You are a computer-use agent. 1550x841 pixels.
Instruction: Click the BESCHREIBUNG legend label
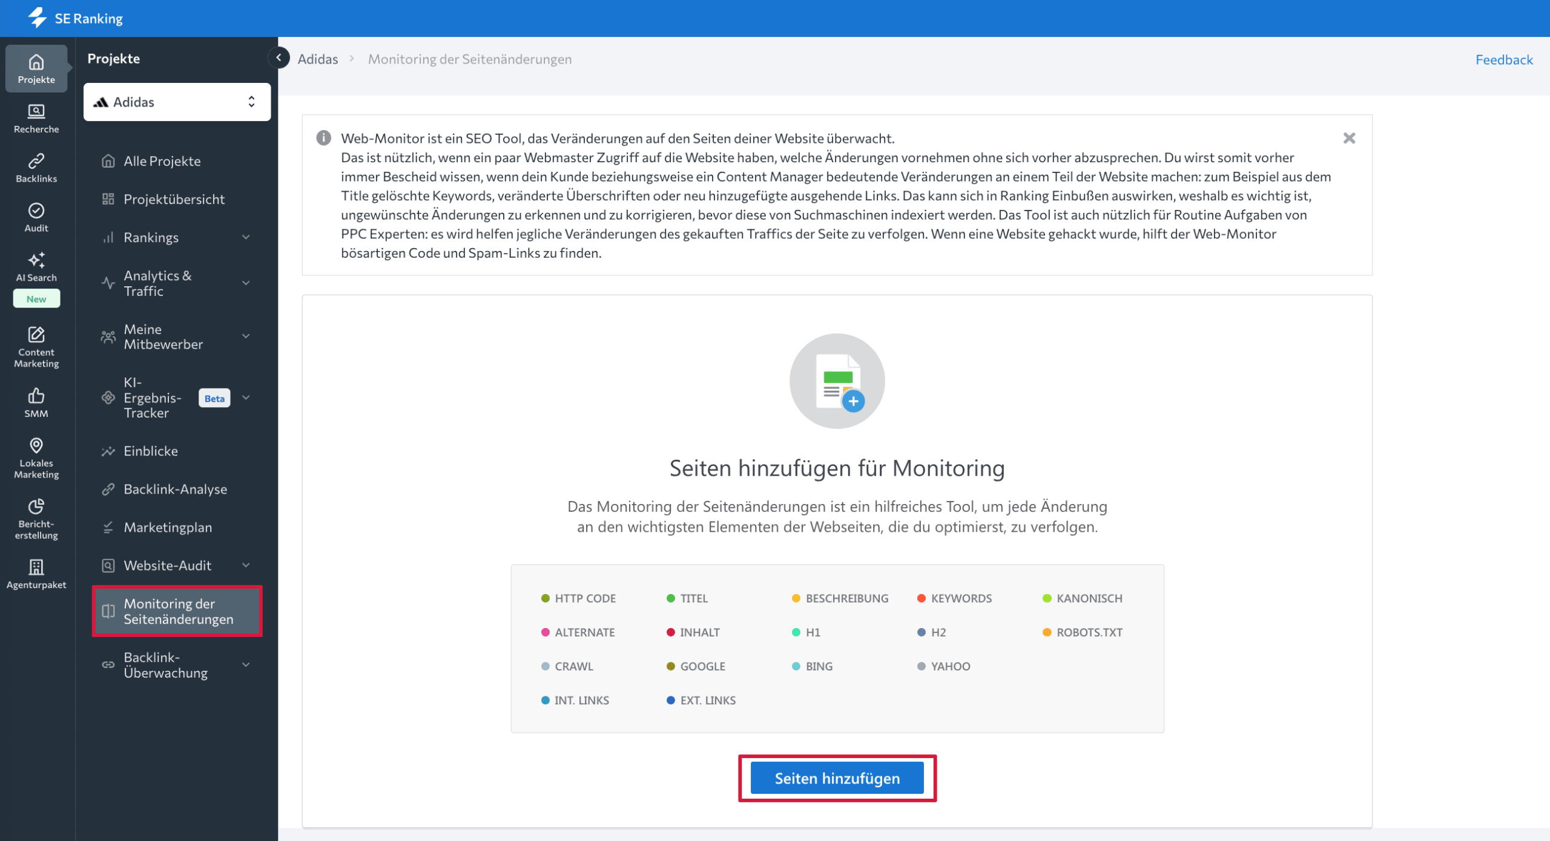847,598
